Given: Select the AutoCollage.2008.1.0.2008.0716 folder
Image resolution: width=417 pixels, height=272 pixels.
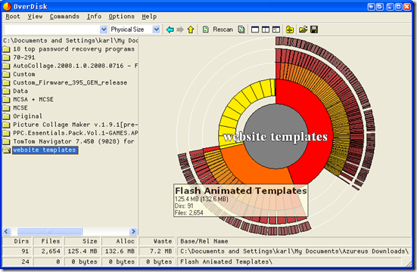Looking at the screenshot, I should (75, 66).
